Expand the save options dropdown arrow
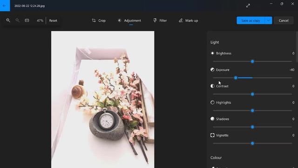Screen dimensions: 298x168 (x=268, y=21)
